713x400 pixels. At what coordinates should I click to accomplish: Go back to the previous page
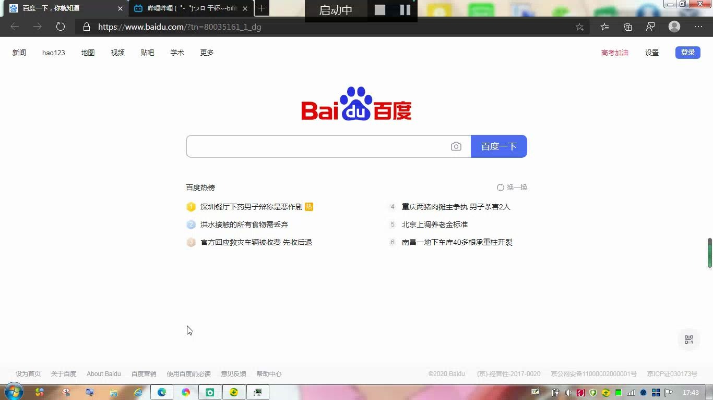coord(15,27)
